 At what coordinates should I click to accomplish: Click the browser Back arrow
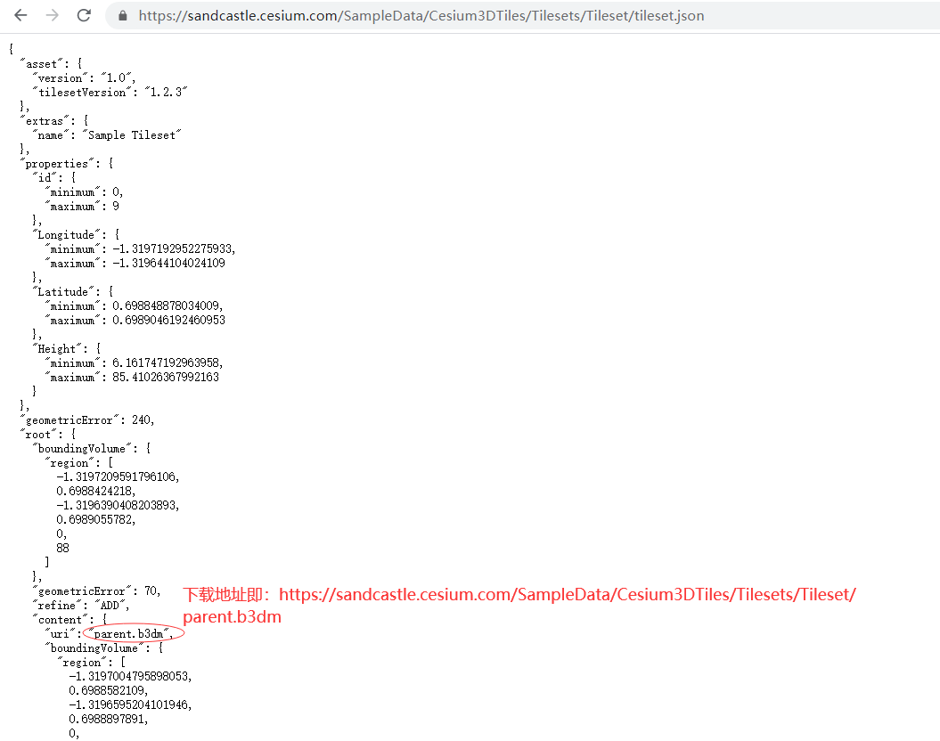pos(20,15)
